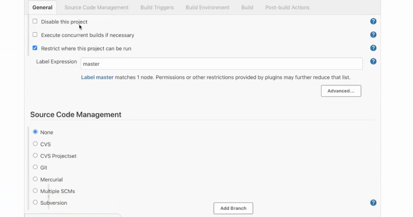Choose CVS Projectset radio option

35,155
